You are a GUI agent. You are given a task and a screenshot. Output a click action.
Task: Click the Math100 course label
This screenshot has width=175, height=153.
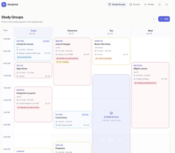pos(59,41)
